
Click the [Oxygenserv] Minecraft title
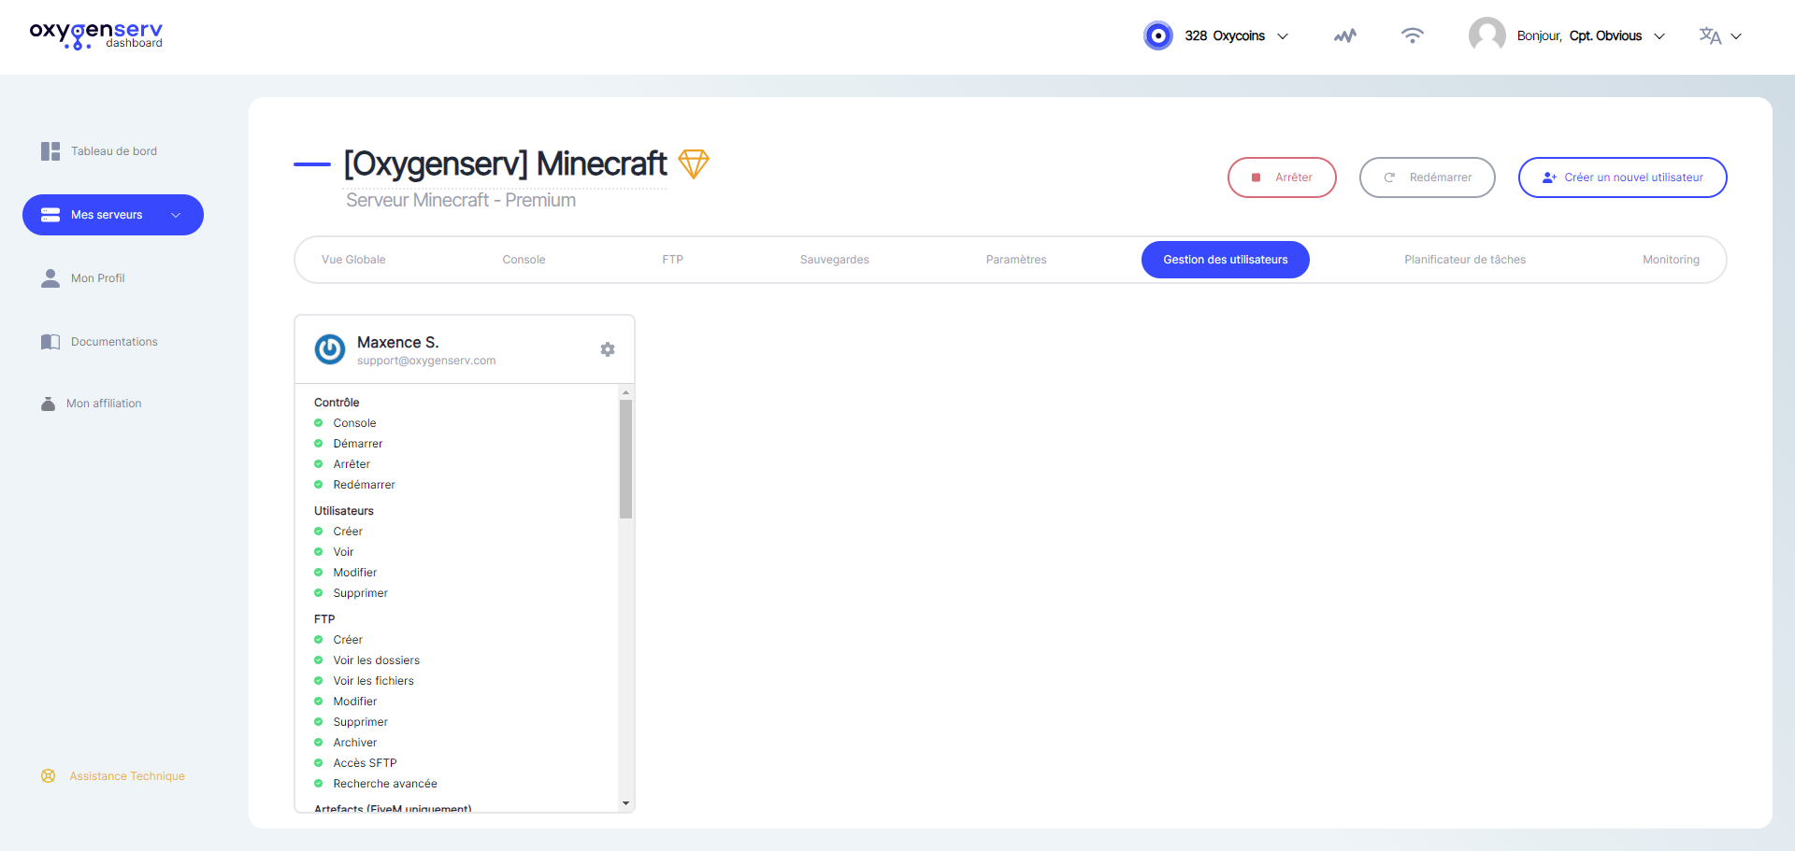point(505,163)
